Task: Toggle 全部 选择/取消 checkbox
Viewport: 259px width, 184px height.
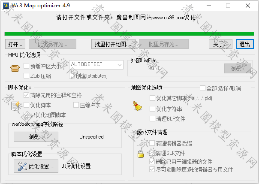Action: [202, 88]
